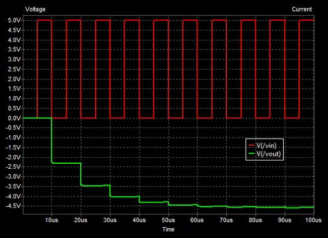
Task: Click the Current axis title
Action: click(x=302, y=9)
